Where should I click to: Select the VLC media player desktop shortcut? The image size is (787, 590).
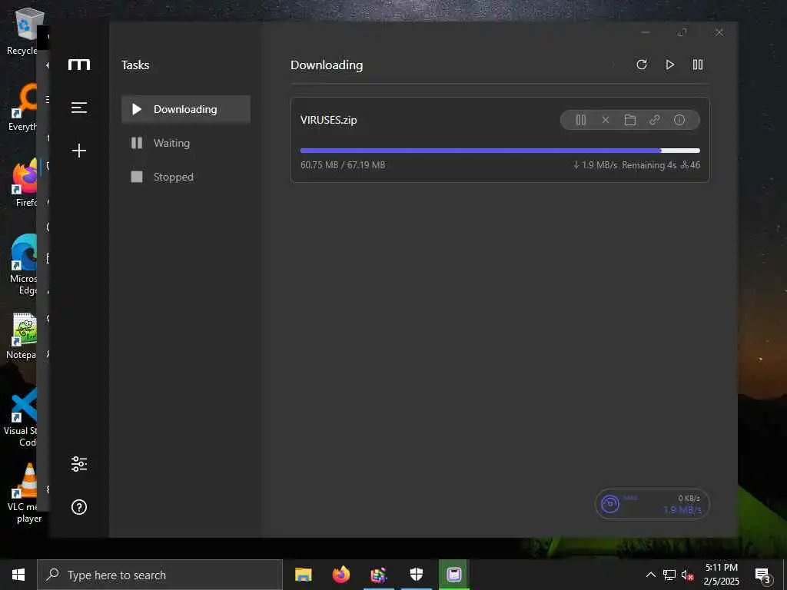pos(25,493)
